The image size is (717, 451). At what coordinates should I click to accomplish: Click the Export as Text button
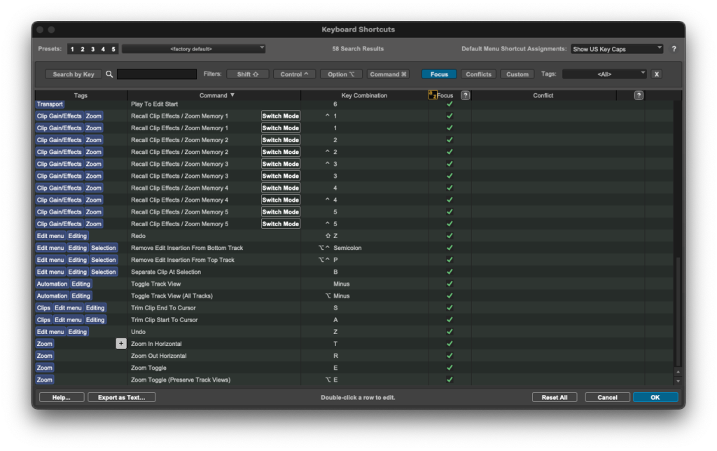121,396
